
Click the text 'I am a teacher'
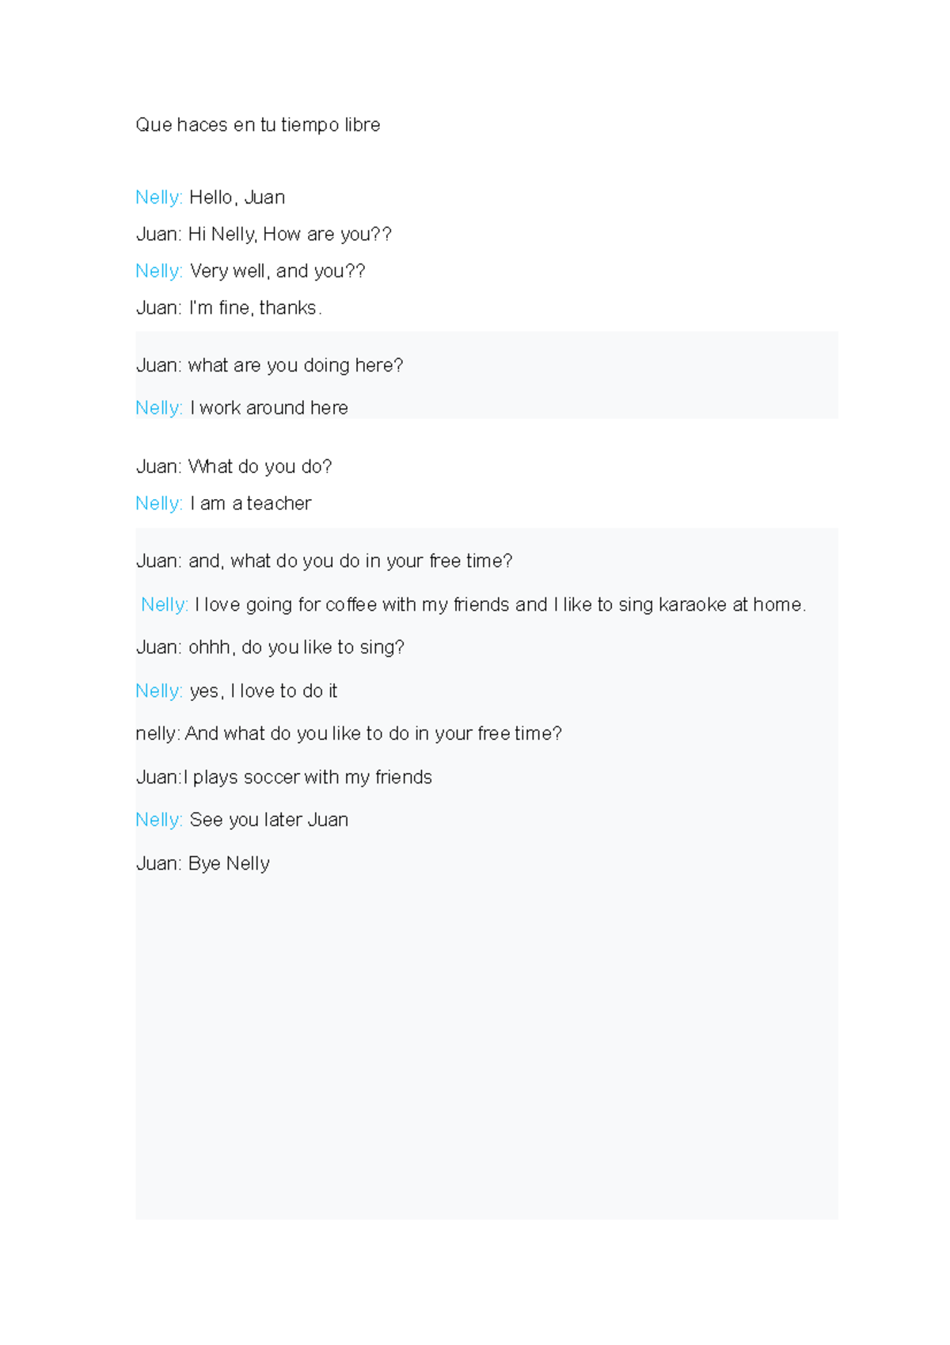pyautogui.click(x=250, y=504)
